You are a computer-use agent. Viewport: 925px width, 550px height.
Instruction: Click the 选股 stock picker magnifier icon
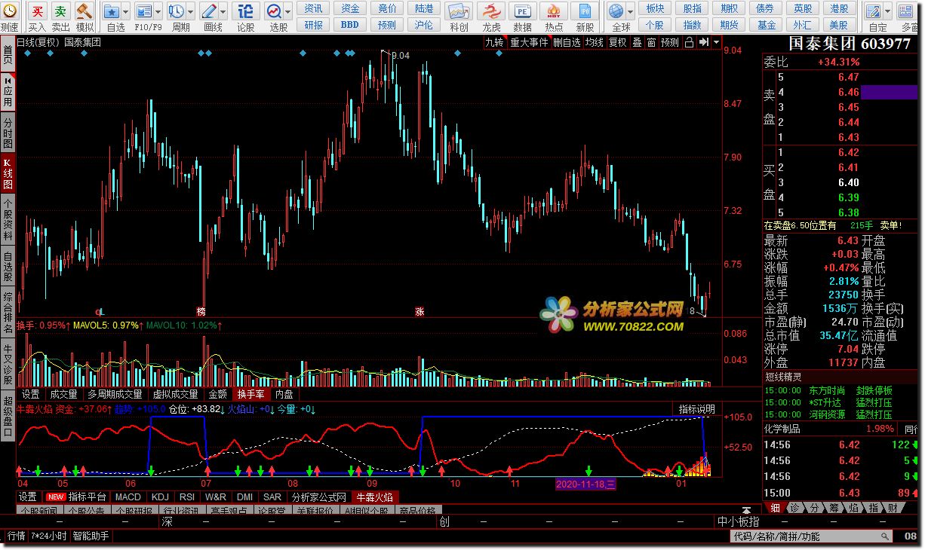pos(273,11)
